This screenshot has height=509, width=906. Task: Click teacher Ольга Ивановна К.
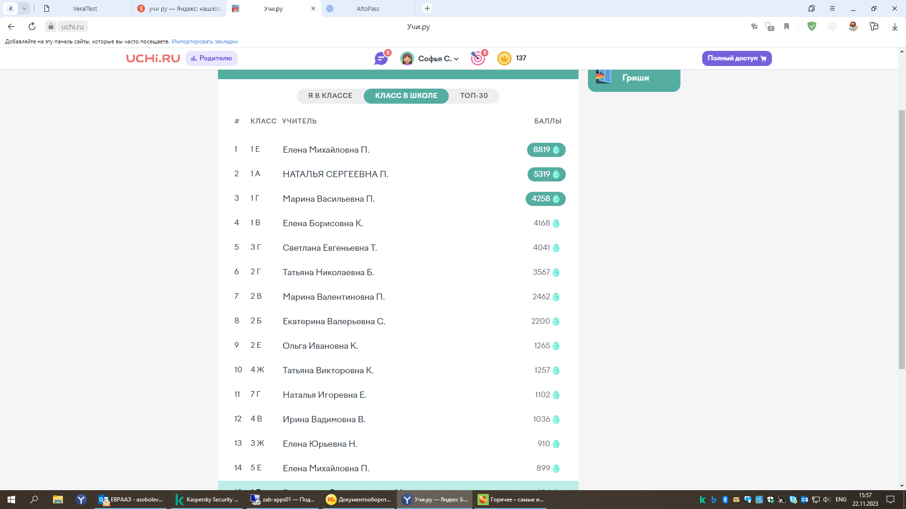click(x=320, y=346)
